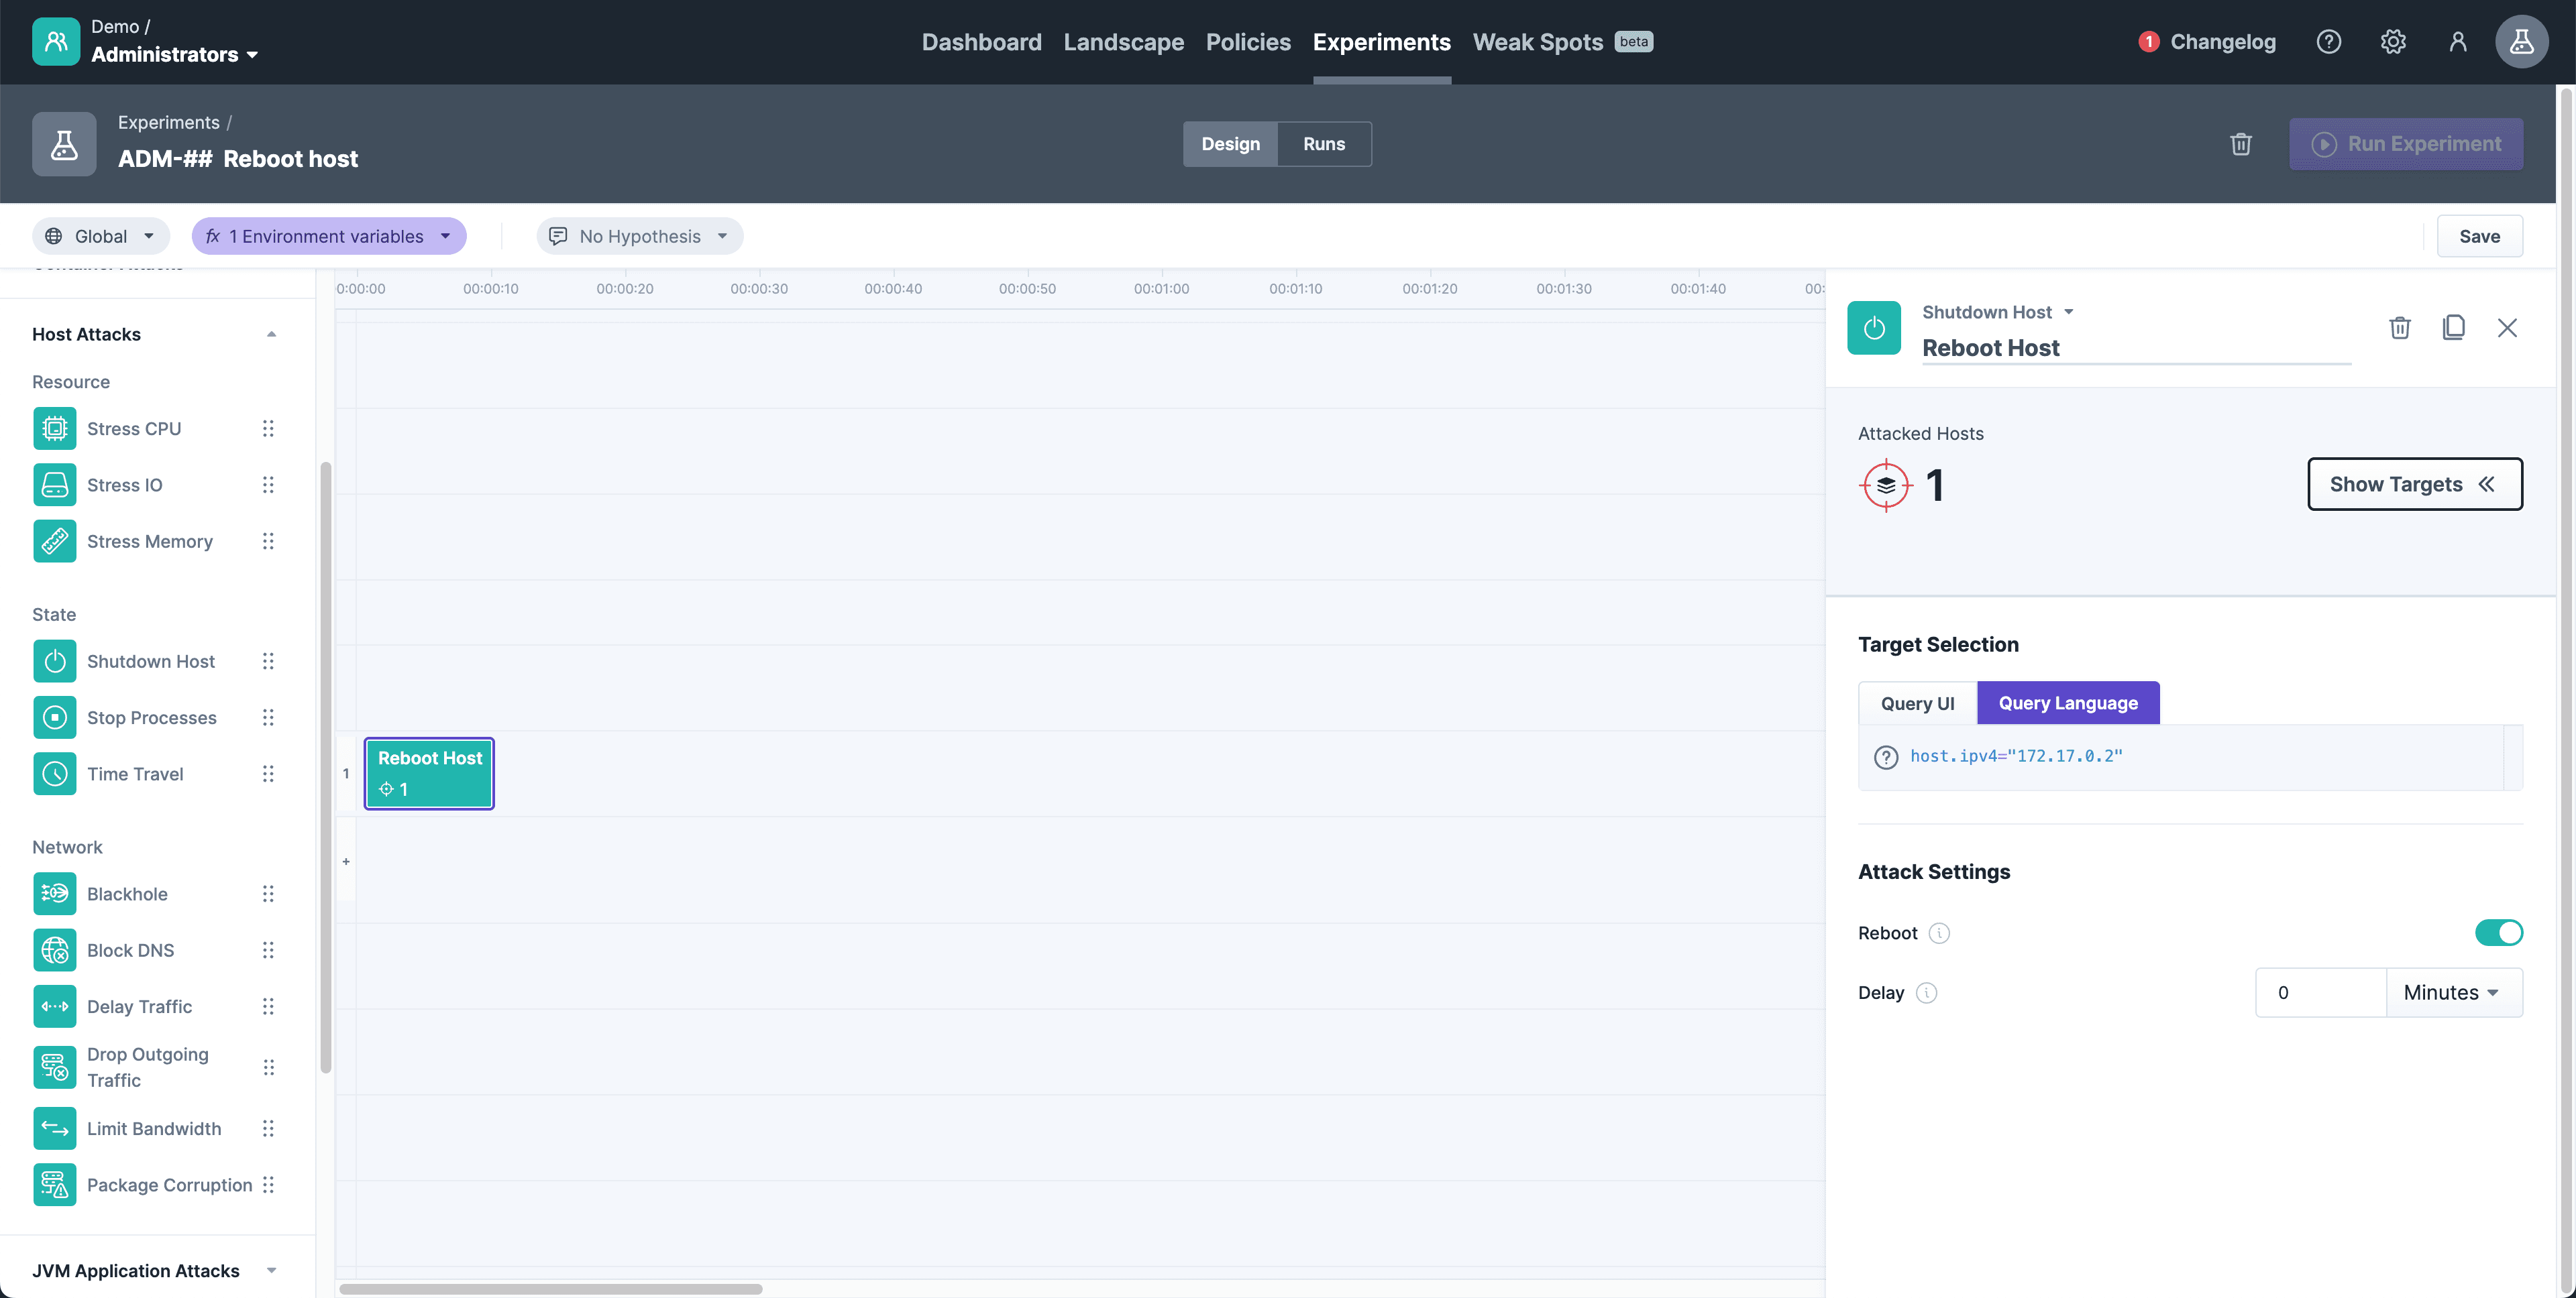The height and width of the screenshot is (1298, 2576).
Task: Disable the Reboot toggle in Attack Settings
Action: [2499, 933]
